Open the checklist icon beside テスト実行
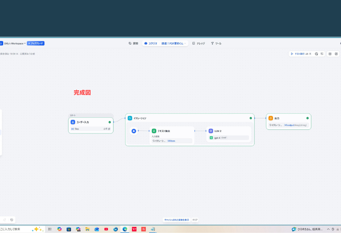 pyautogui.click(x=322, y=54)
